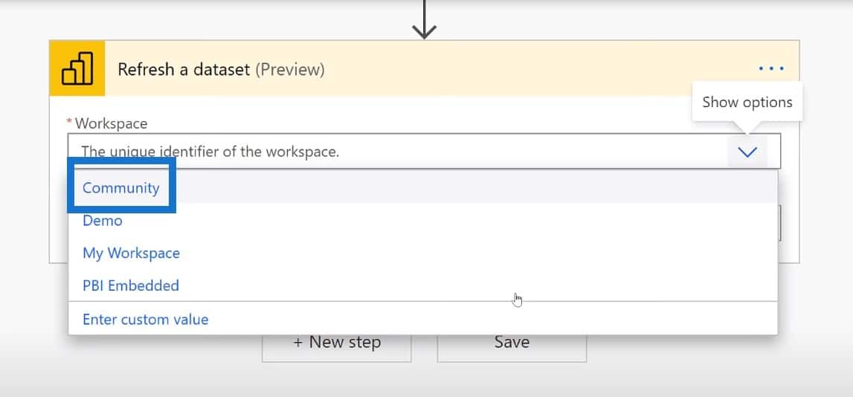
Task: Open the three-dots menu on Refresh a dataset
Action: click(771, 68)
